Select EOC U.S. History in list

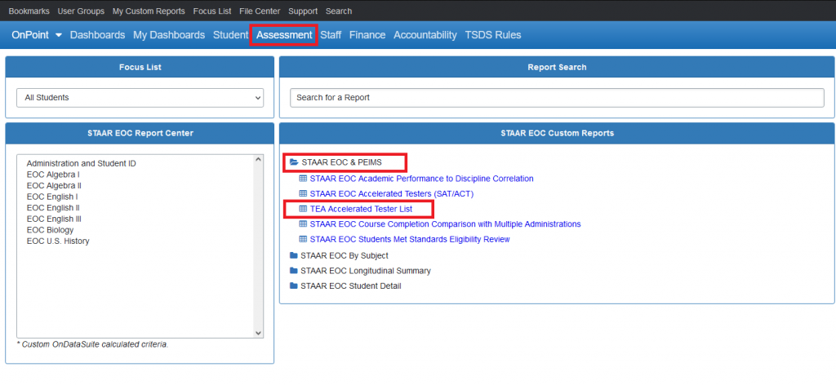tap(58, 241)
